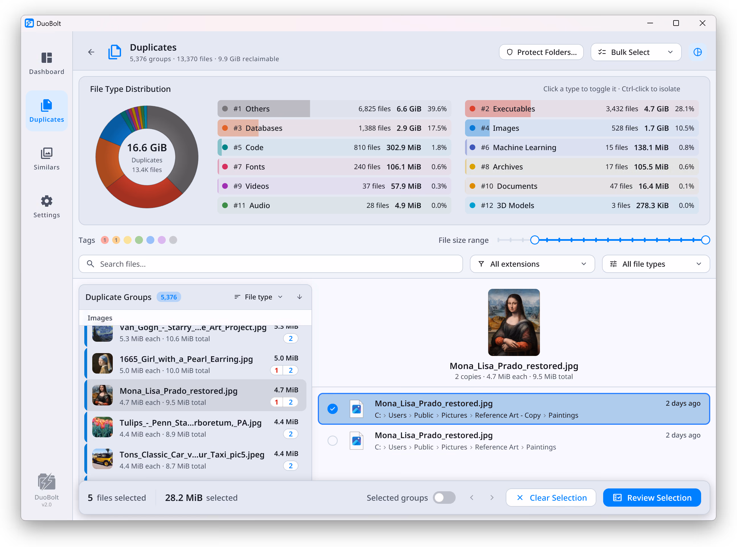737x547 pixels.
Task: Click Review Selection button
Action: (652, 497)
